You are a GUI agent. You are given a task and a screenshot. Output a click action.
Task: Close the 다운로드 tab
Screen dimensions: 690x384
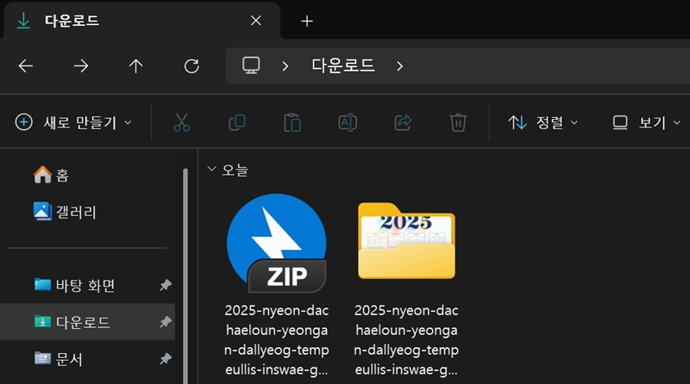coord(255,21)
